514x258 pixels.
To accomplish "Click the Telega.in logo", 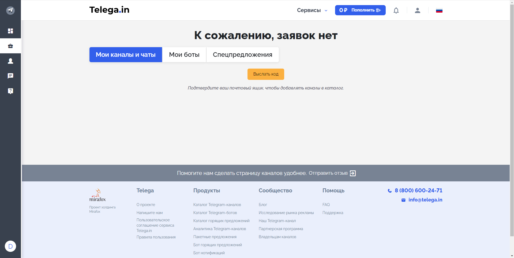I will click(109, 10).
